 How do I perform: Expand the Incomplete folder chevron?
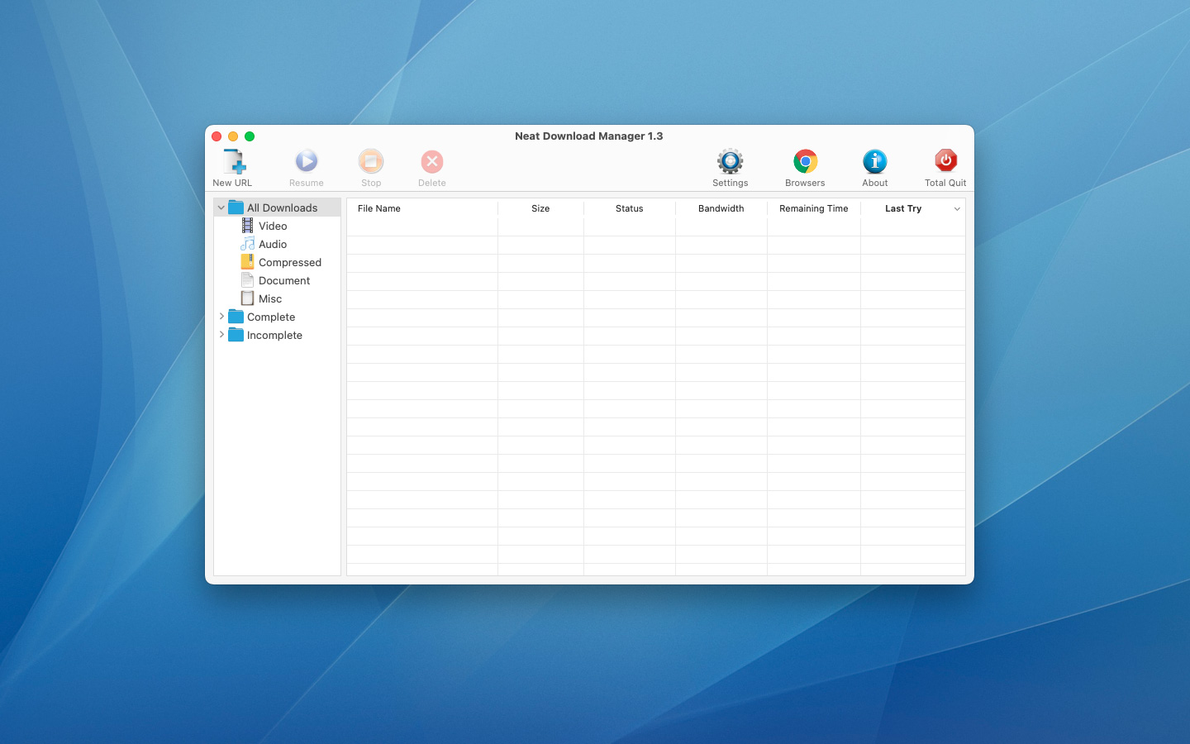tap(221, 335)
